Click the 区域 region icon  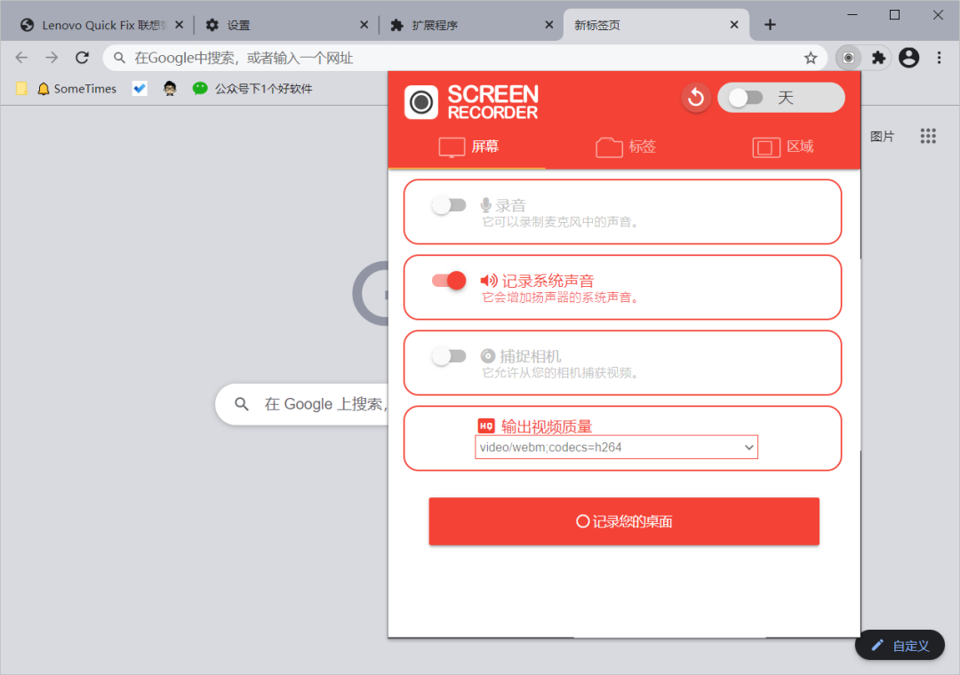click(766, 147)
